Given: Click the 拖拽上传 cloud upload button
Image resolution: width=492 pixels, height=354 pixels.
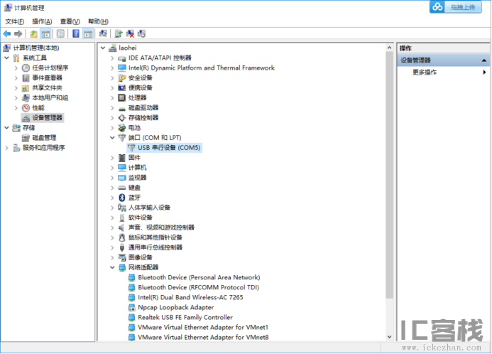Looking at the screenshot, I should pos(455,7).
